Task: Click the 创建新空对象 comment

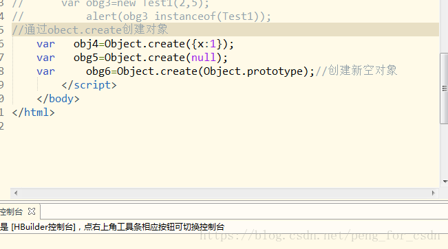Action: [x=356, y=71]
